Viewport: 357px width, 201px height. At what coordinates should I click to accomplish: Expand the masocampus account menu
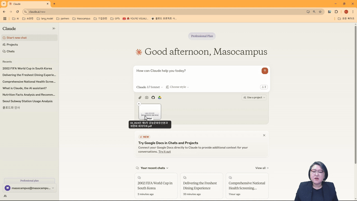29,188
